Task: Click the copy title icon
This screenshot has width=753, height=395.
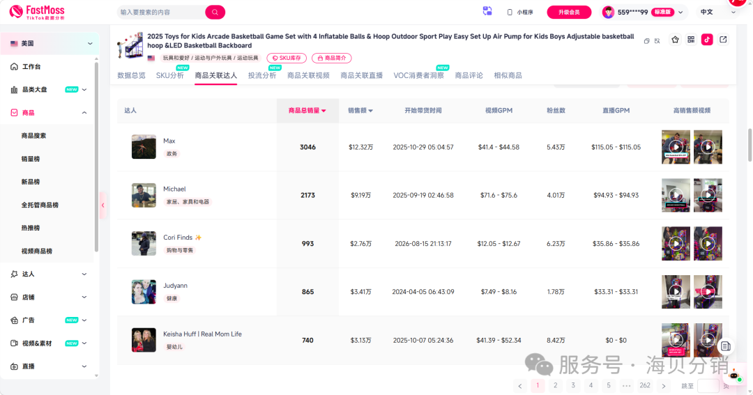Action: pyautogui.click(x=647, y=41)
